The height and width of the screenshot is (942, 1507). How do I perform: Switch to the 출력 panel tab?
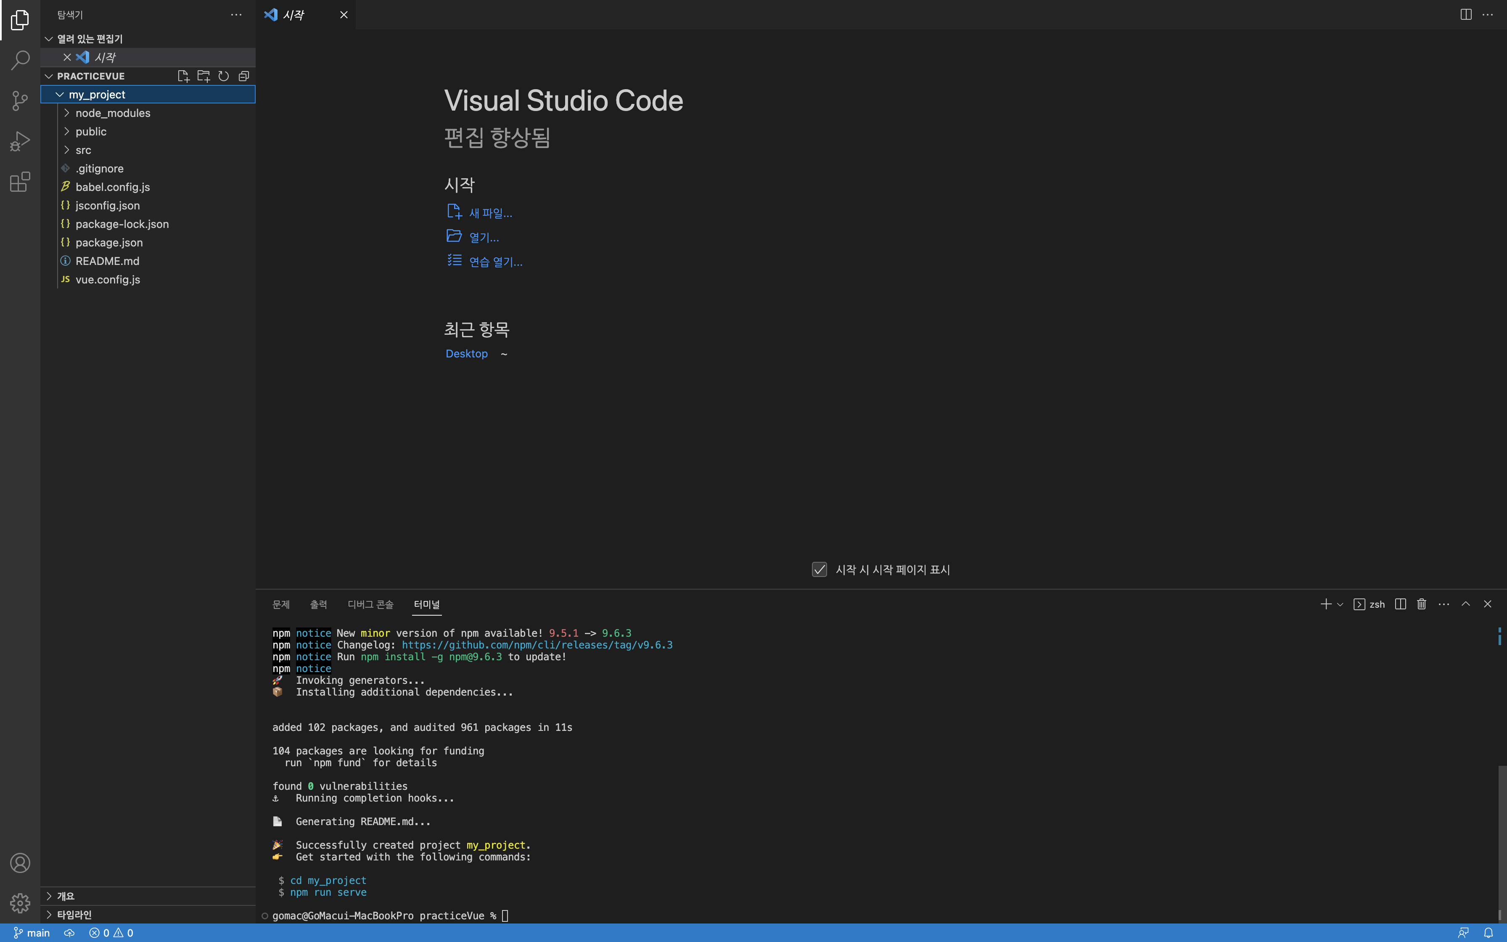coord(318,604)
